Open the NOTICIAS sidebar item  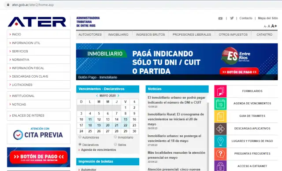38,104
